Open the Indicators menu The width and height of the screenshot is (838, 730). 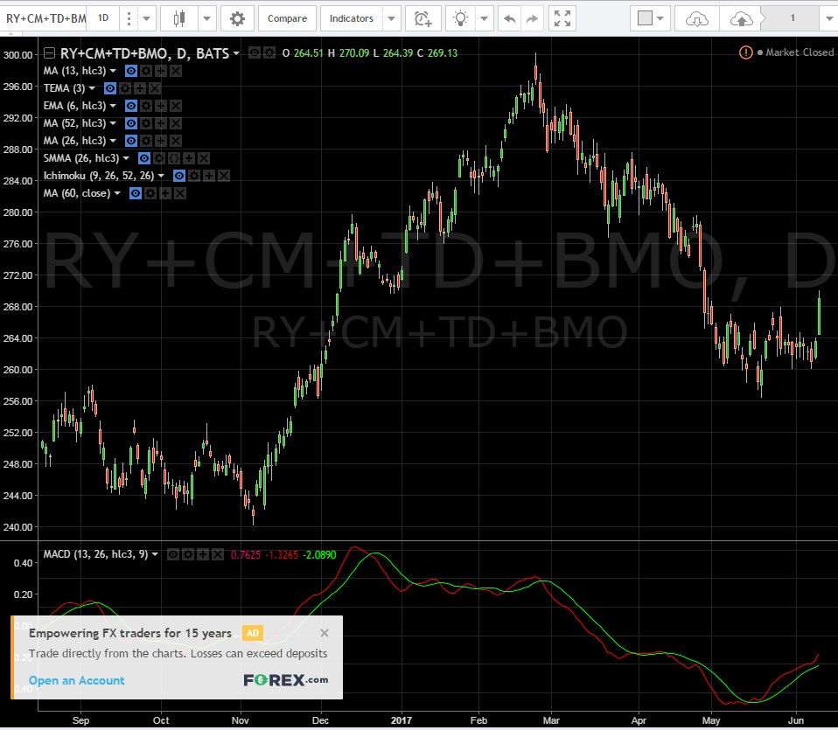tap(351, 18)
